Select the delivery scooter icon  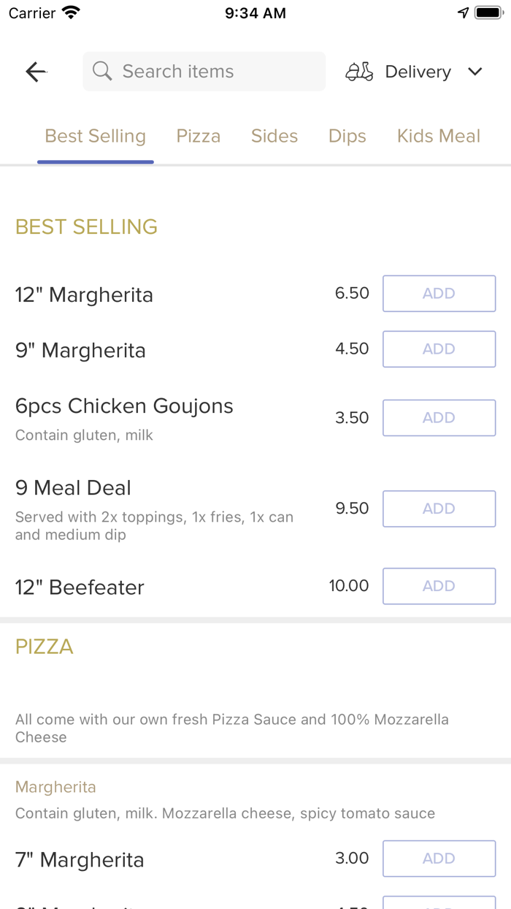tap(358, 72)
